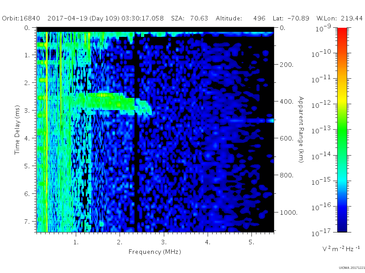Click the apparent range tick label 800.
The width and height of the screenshot is (365, 273).
coord(287,175)
